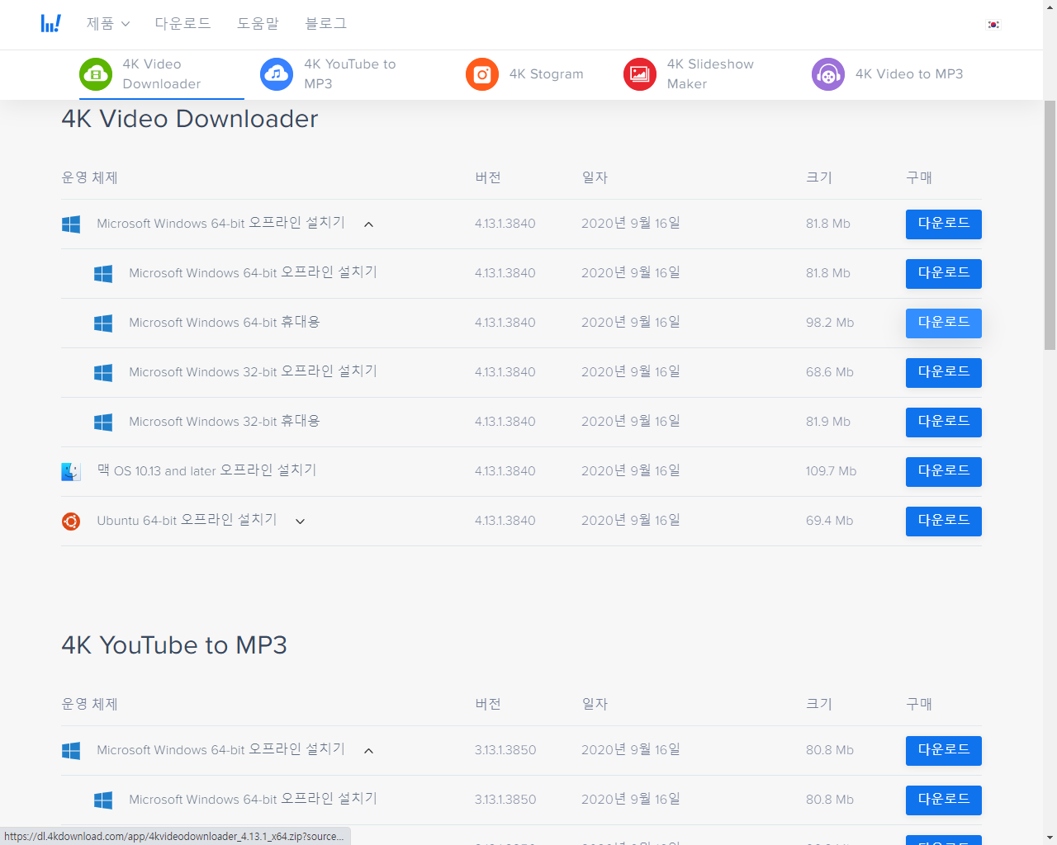The height and width of the screenshot is (845, 1057).
Task: Switch to 4K Video Downloader tab
Action: pos(162,74)
